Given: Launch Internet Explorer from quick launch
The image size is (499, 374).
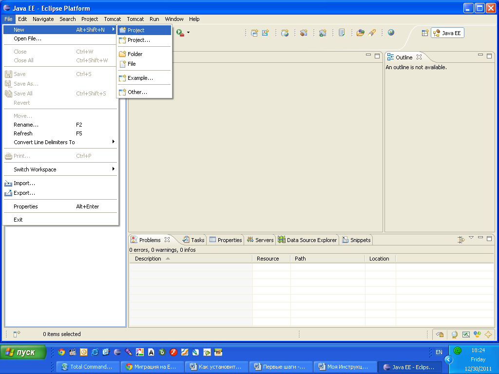Looking at the screenshot, I should click(95, 352).
